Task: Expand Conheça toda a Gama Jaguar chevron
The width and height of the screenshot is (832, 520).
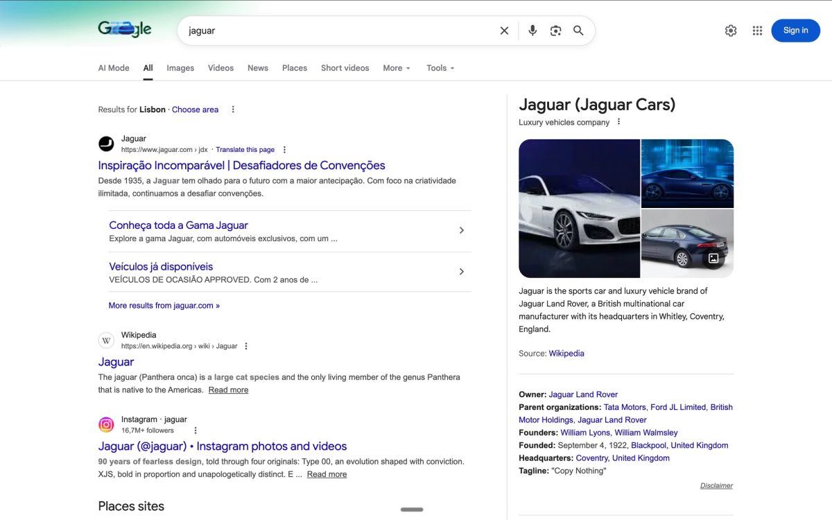Action: [462, 230]
